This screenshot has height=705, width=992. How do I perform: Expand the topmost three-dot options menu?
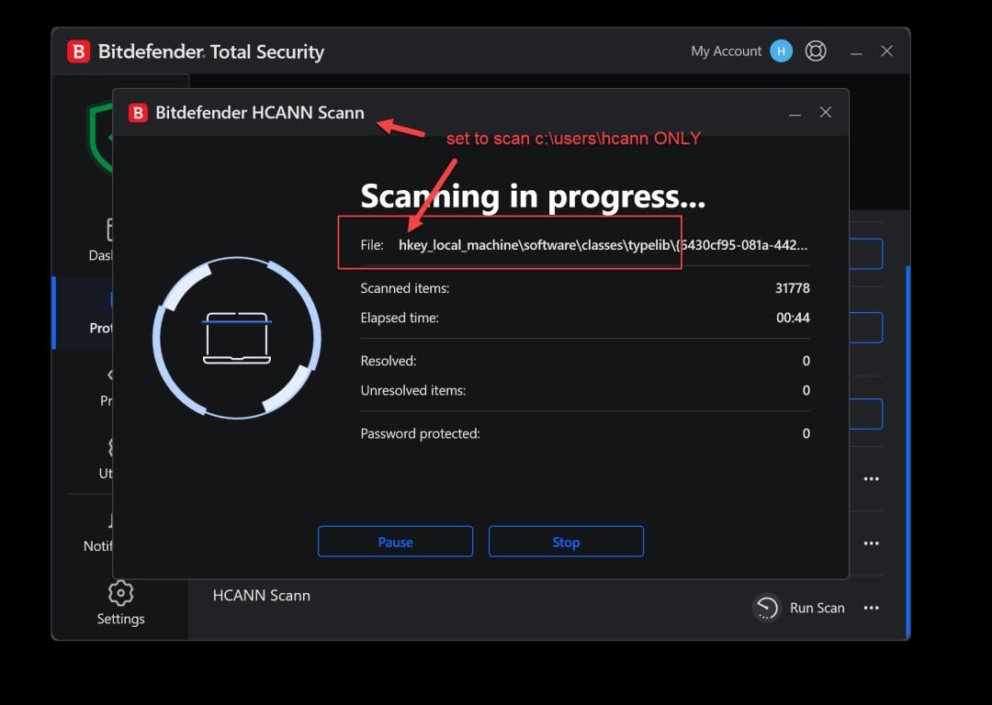pos(871,479)
